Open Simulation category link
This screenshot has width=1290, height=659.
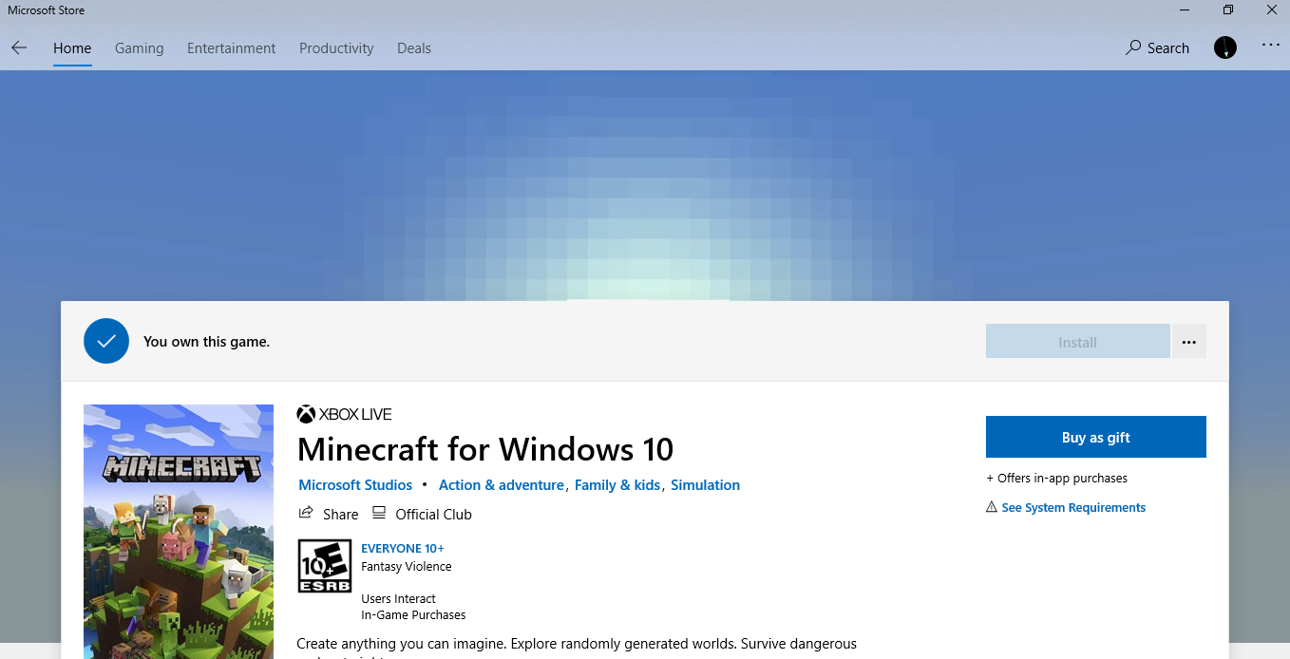pos(705,485)
